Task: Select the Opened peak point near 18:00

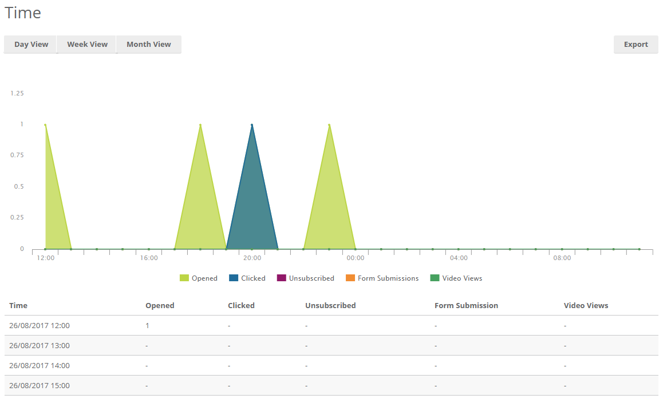Action: [200, 125]
